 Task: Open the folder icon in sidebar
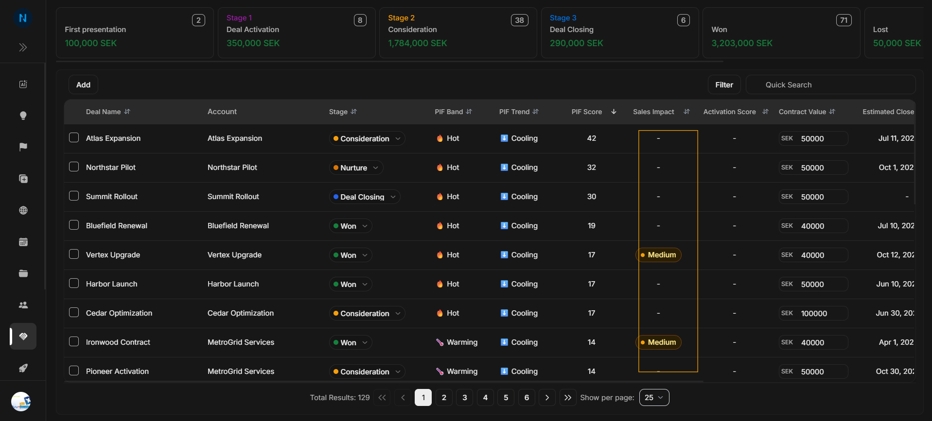[23, 273]
